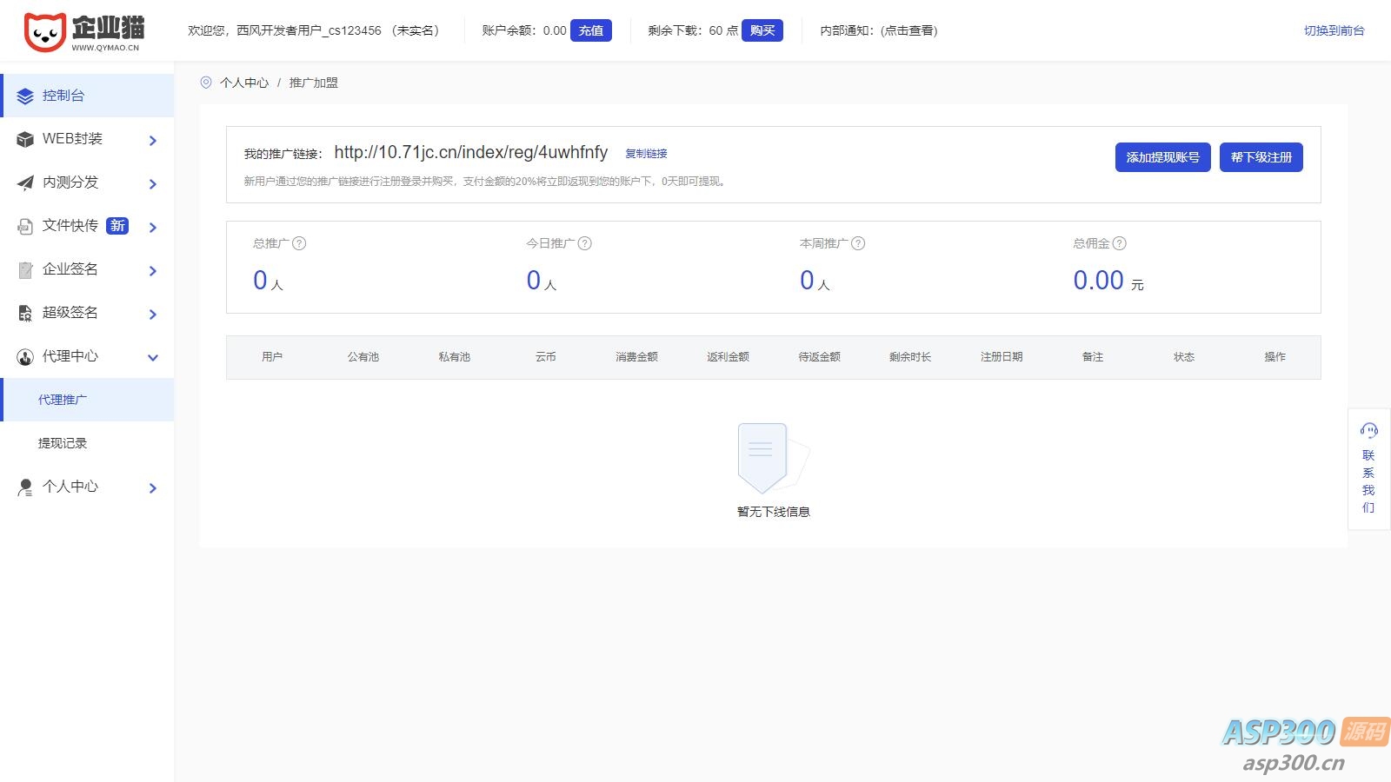
Task: Expand the 超级签名 submenu arrow
Action: 153,315
